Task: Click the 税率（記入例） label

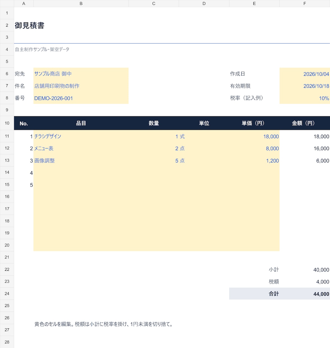Action: [247, 98]
